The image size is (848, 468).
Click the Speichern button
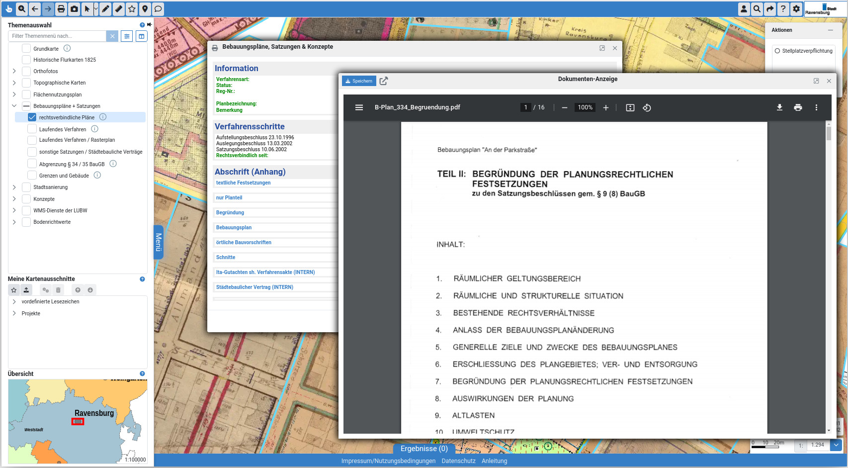[359, 81]
